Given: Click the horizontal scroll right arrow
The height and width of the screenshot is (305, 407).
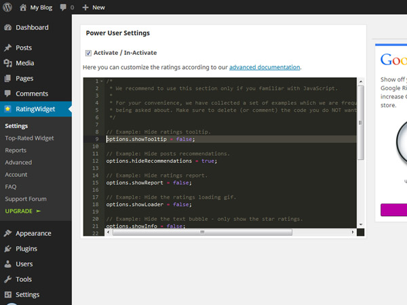Looking at the screenshot, I should (x=353, y=232).
